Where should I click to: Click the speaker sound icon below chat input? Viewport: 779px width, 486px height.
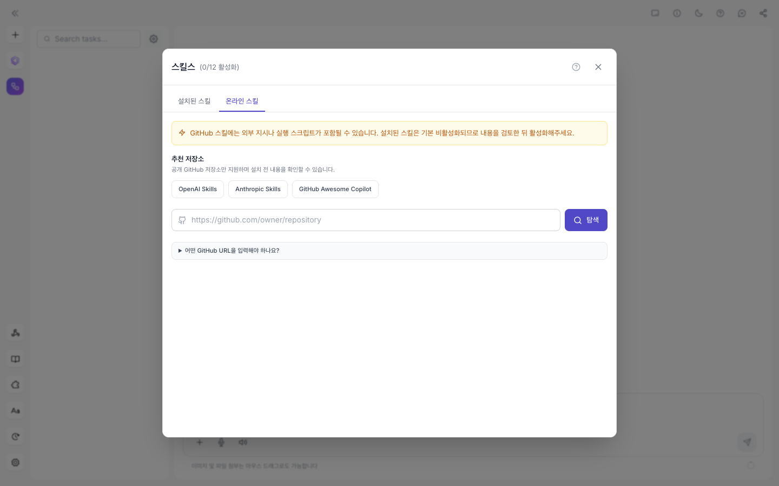coord(243,442)
